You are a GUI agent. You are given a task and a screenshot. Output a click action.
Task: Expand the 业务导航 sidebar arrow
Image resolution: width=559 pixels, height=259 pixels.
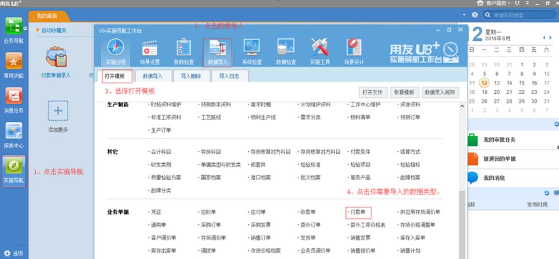click(x=25, y=28)
